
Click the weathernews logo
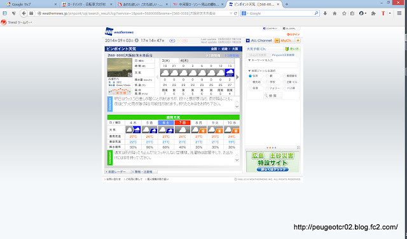[x=119, y=32]
